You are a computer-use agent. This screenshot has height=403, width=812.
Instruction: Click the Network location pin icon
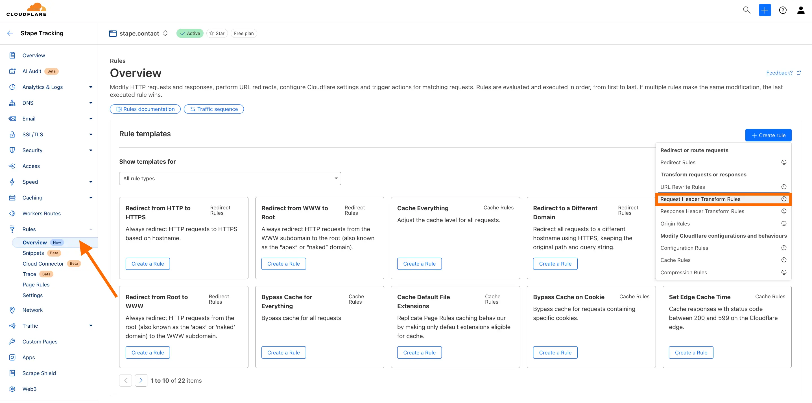point(12,310)
